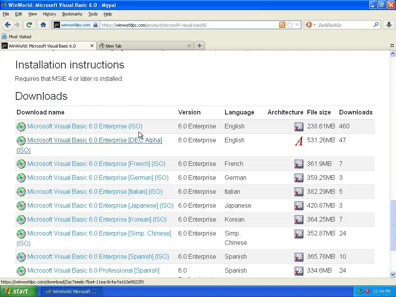Click the disc icon beside the German ISO

pos(21,178)
